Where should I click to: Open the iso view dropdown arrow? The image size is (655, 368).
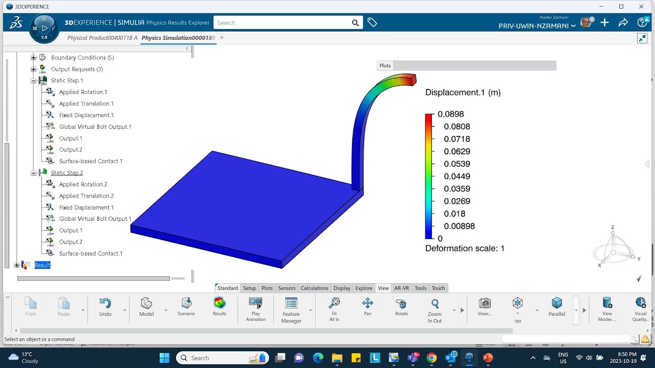coord(537,310)
